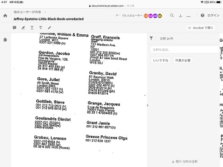
Task: Choose the 作業が必要 quick reply
Action: [183, 60]
